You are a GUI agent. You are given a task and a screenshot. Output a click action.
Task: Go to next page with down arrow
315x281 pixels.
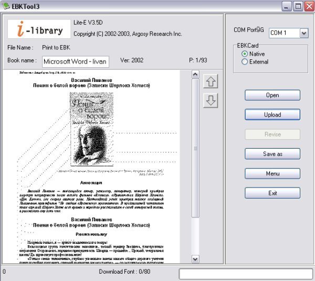click(x=211, y=100)
